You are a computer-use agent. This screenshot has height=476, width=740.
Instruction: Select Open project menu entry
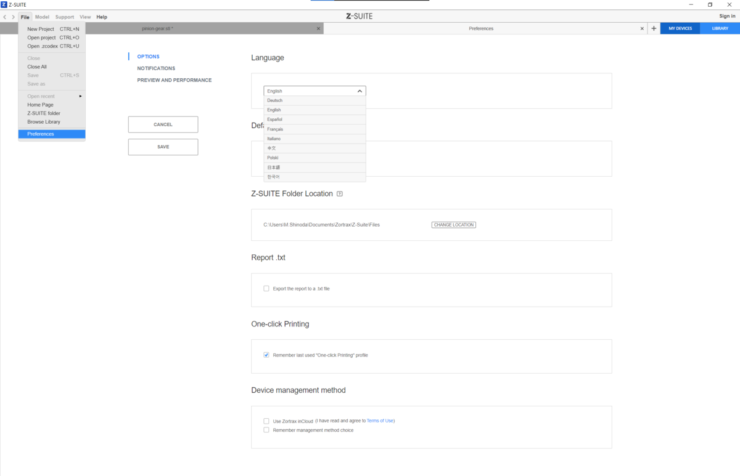point(52,38)
